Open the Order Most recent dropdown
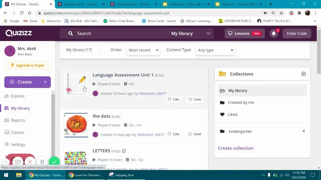 point(143,50)
